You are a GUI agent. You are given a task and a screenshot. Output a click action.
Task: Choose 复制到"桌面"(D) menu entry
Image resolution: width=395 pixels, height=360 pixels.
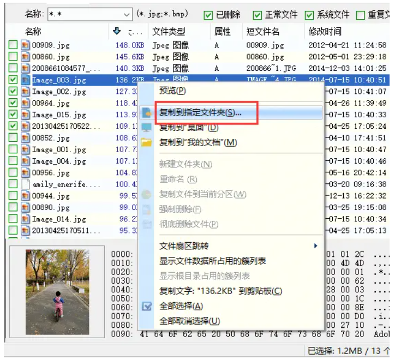pos(189,128)
